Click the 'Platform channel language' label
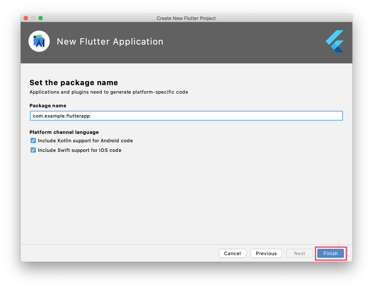The width and height of the screenshot is (373, 289). pos(64,132)
